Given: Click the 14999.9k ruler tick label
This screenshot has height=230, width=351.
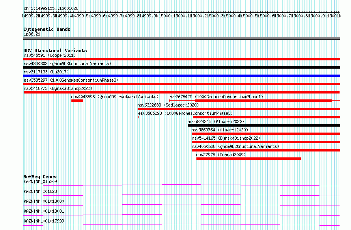Looking at the screenshot, I should (x=149, y=16).
